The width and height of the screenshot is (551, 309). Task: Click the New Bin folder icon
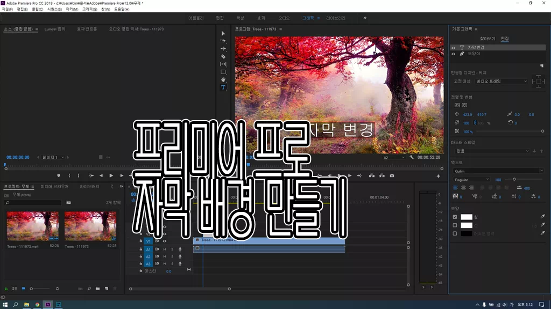[97, 289]
